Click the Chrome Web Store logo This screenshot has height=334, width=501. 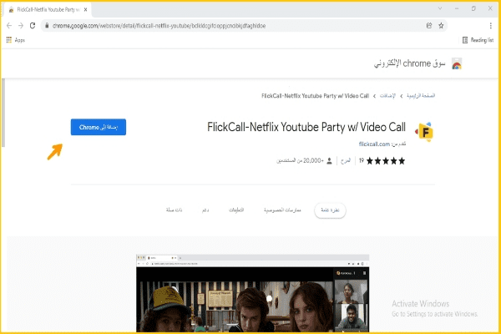(457, 64)
